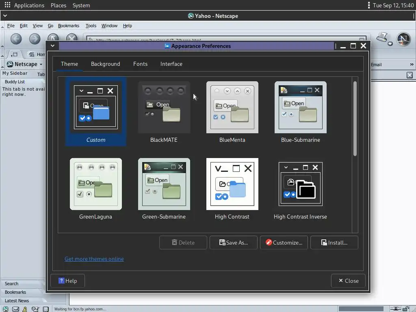The height and width of the screenshot is (312, 416).
Task: Open Window menu in Netscape
Action: click(109, 26)
